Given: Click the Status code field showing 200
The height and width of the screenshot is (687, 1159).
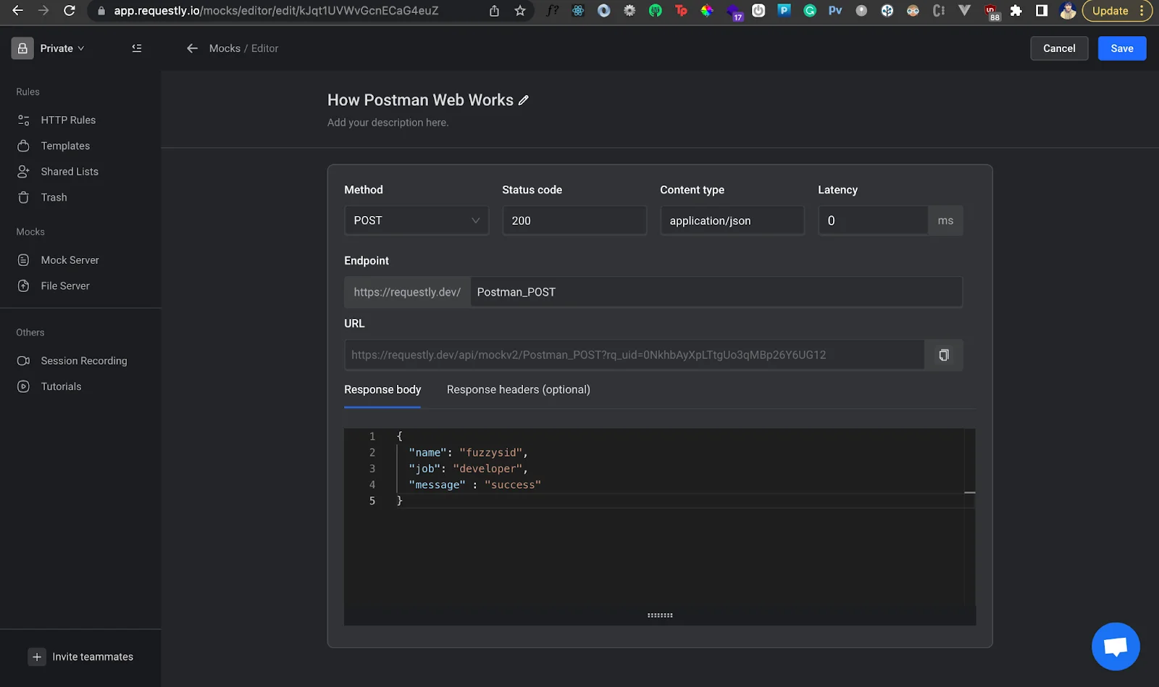Looking at the screenshot, I should [574, 220].
